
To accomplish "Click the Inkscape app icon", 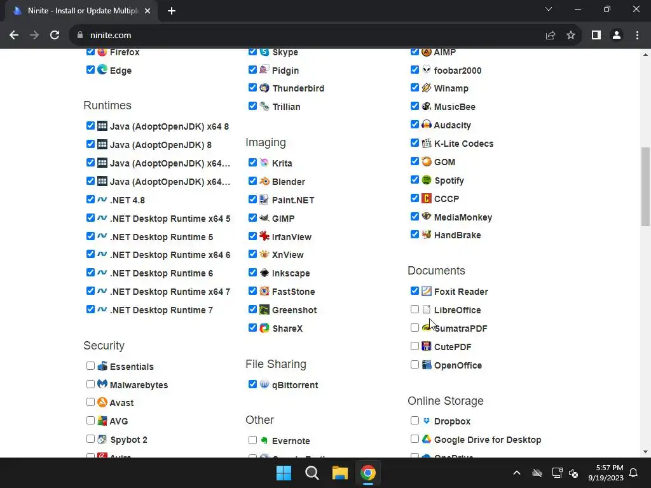I will (x=264, y=273).
